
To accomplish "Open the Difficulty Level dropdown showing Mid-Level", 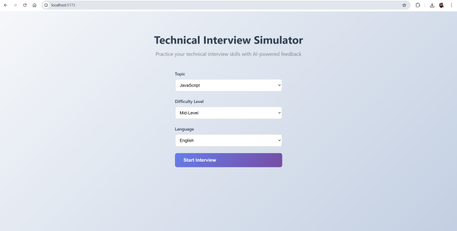I will tap(228, 113).
